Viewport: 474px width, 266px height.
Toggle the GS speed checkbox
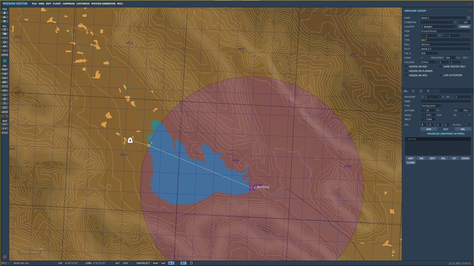click(x=469, y=115)
